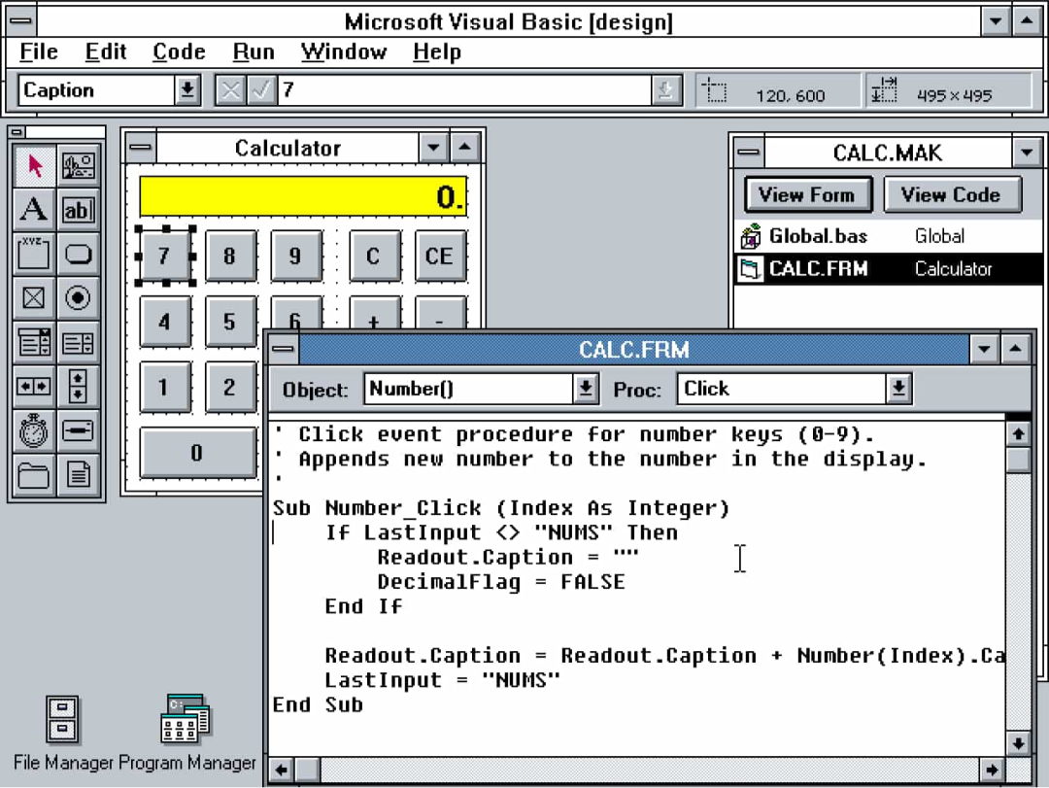Click the Global.bas module icon
The image size is (1049, 788).
[751, 236]
